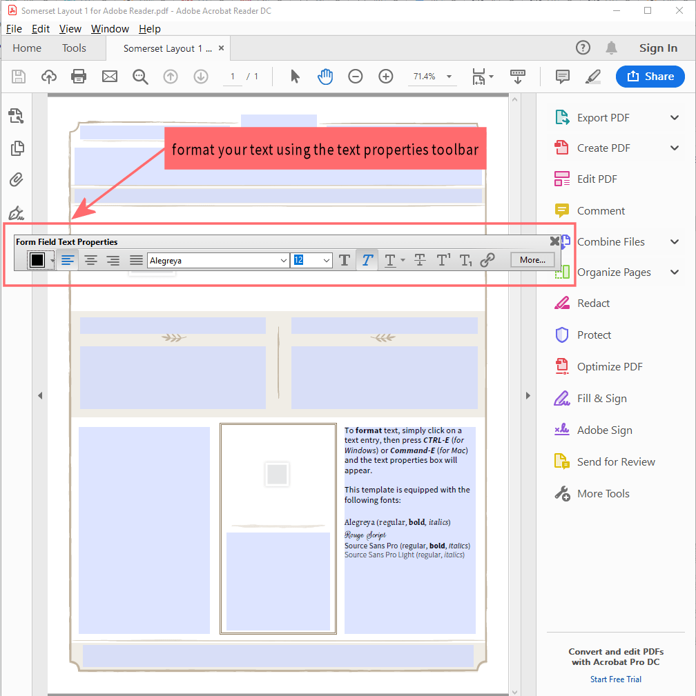Enable align left for text
This screenshot has width=696, height=696.
pyautogui.click(x=68, y=260)
